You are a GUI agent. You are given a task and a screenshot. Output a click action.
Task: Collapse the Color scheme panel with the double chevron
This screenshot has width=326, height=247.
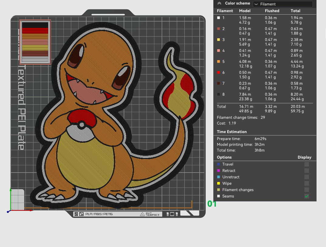[x=219, y=3]
